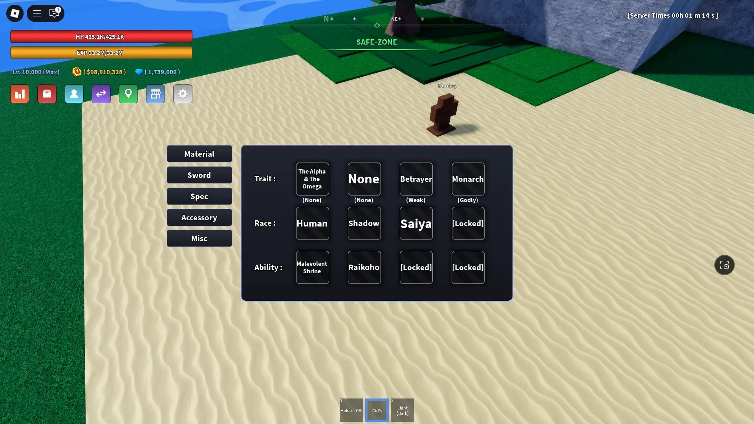Open the notifications panel
Viewport: 754px width, 424px height.
[54, 13]
